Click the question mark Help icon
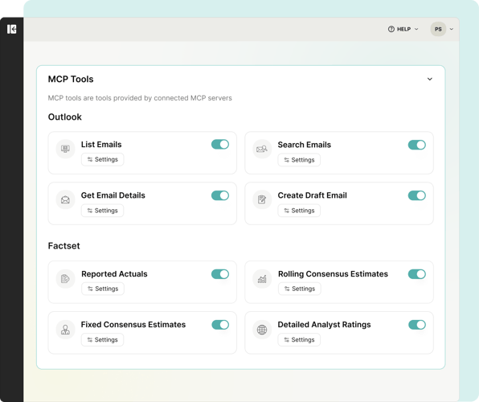The image size is (479, 402). 391,29
